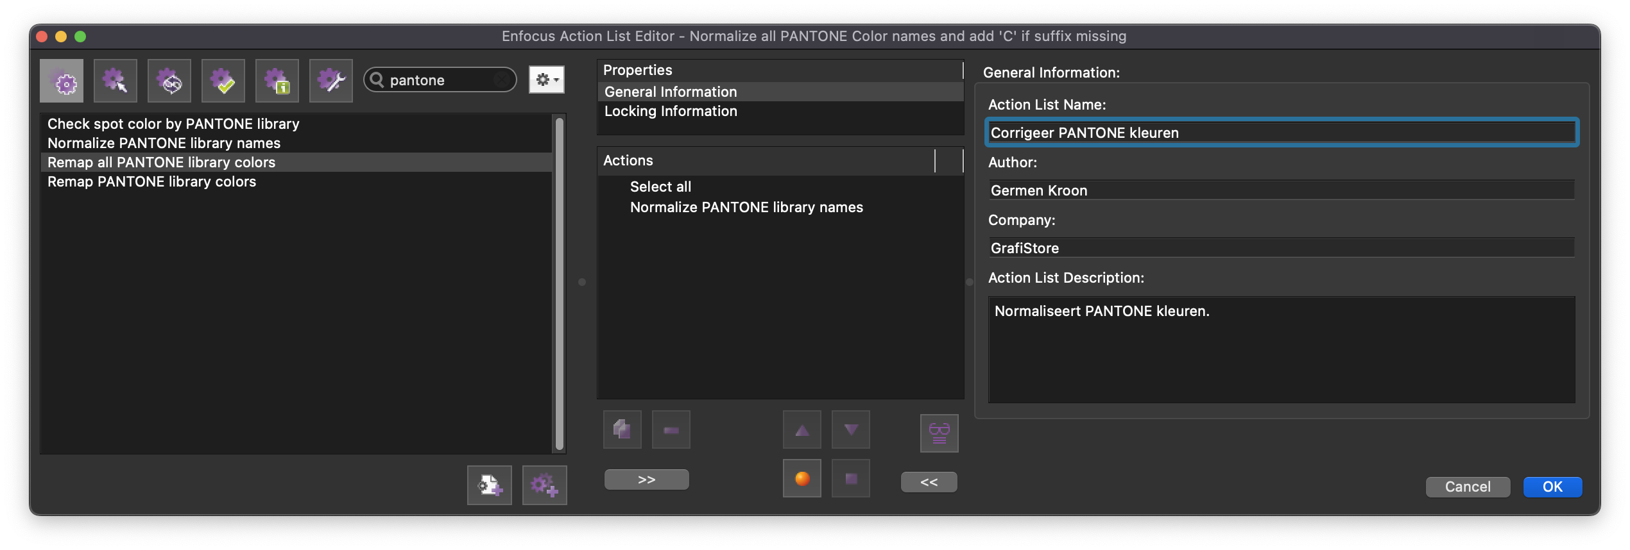Click the add new action gear-plus icon
Viewport: 1630px width, 550px height.
pyautogui.click(x=545, y=485)
